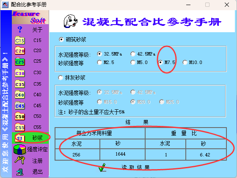Viewport: 237px width, 178px height.
Task: Click the dog mascot logo
Action: point(70,21)
